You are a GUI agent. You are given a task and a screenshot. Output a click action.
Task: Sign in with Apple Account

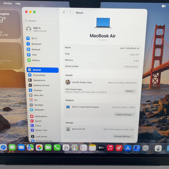click(36, 29)
